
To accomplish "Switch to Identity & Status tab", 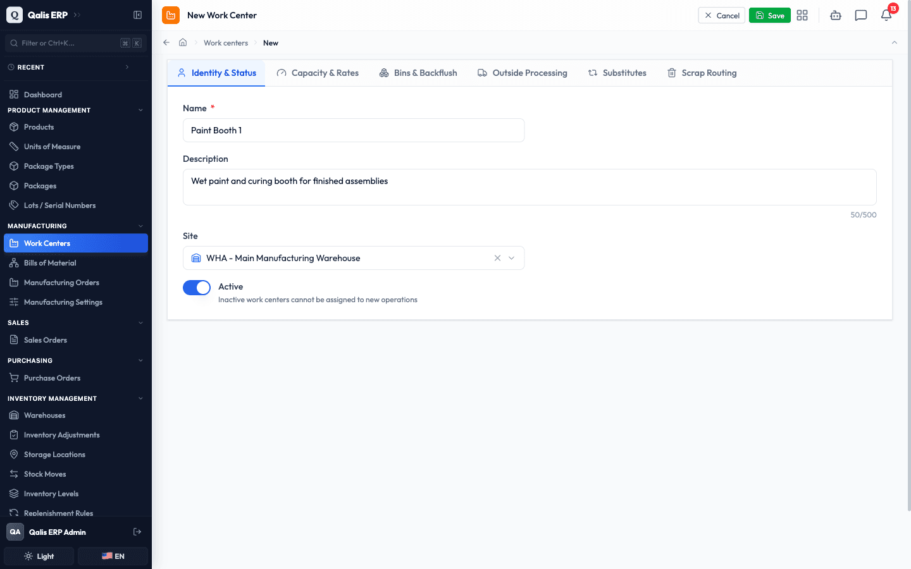I will [216, 73].
